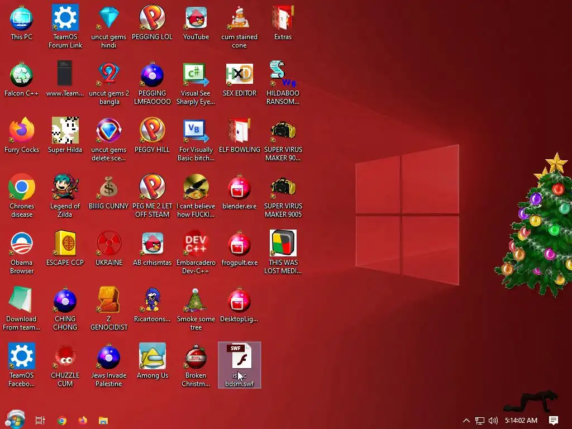Launch Falcon C++ from desktop
Viewport: 572px width, 429px height.
point(22,79)
